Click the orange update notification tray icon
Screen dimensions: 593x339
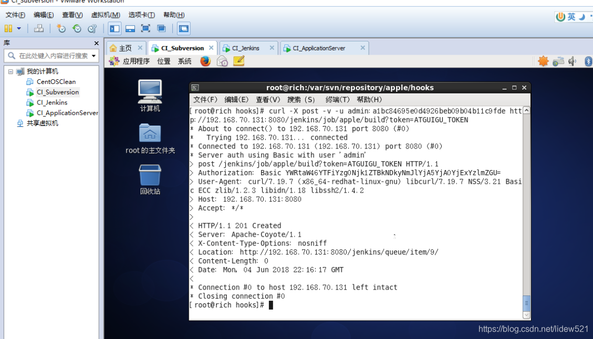pos(543,61)
